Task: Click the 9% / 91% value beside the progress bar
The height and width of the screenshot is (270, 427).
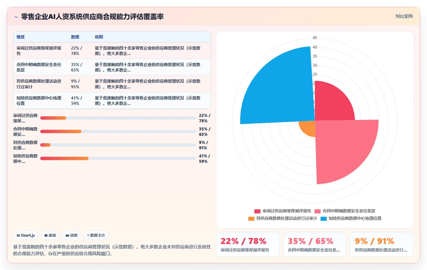Action: [x=203, y=145]
